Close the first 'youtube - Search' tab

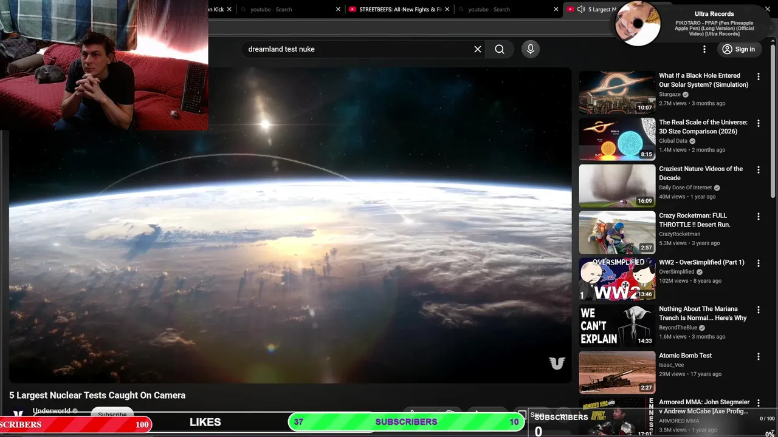(339, 9)
